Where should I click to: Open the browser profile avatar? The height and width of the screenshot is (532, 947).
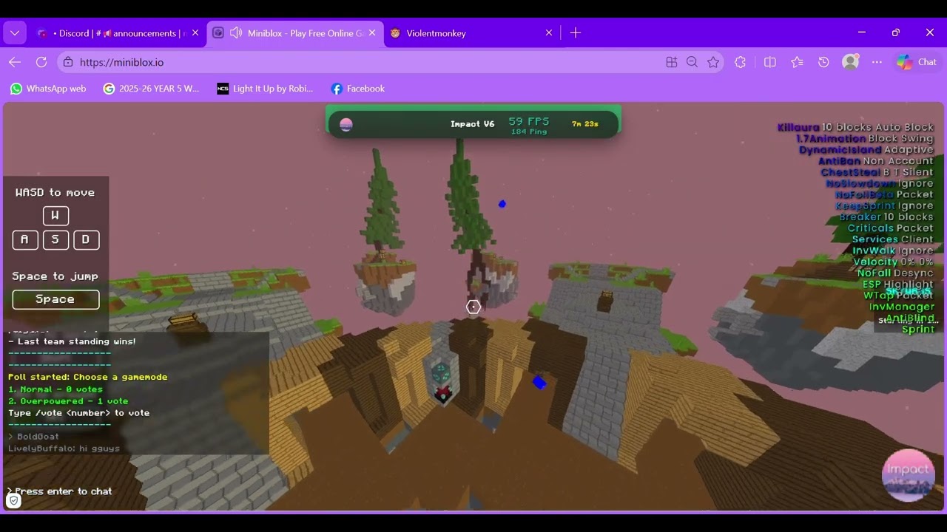851,62
